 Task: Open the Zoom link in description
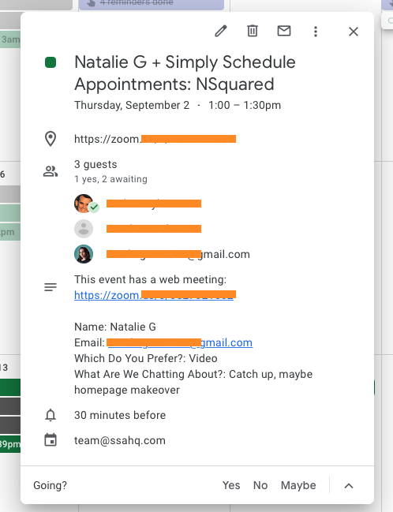pyautogui.click(x=155, y=295)
